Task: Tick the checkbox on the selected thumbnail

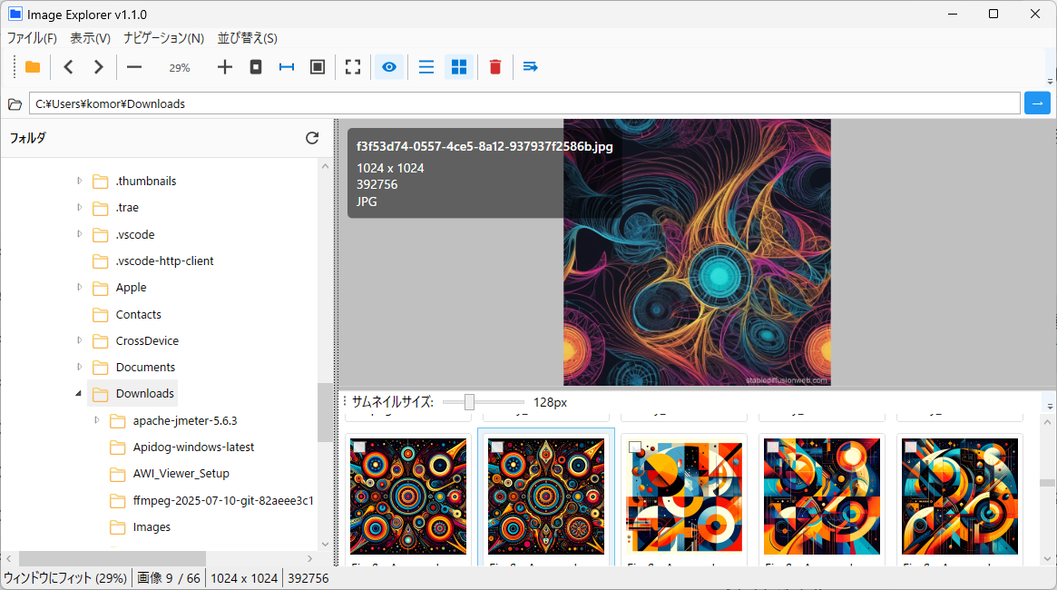Action: (496, 445)
